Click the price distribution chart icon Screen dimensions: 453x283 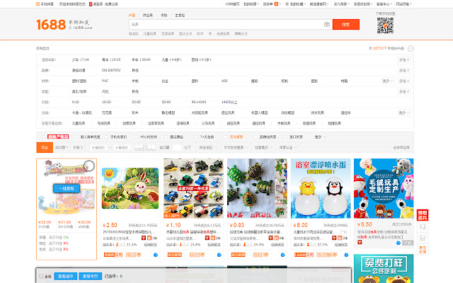point(145,148)
